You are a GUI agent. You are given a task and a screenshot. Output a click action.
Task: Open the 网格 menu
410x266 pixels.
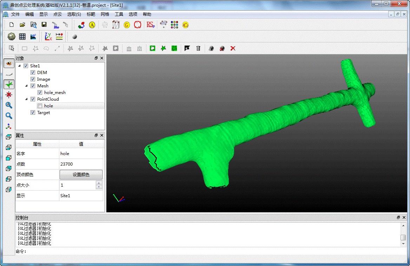[x=105, y=14]
